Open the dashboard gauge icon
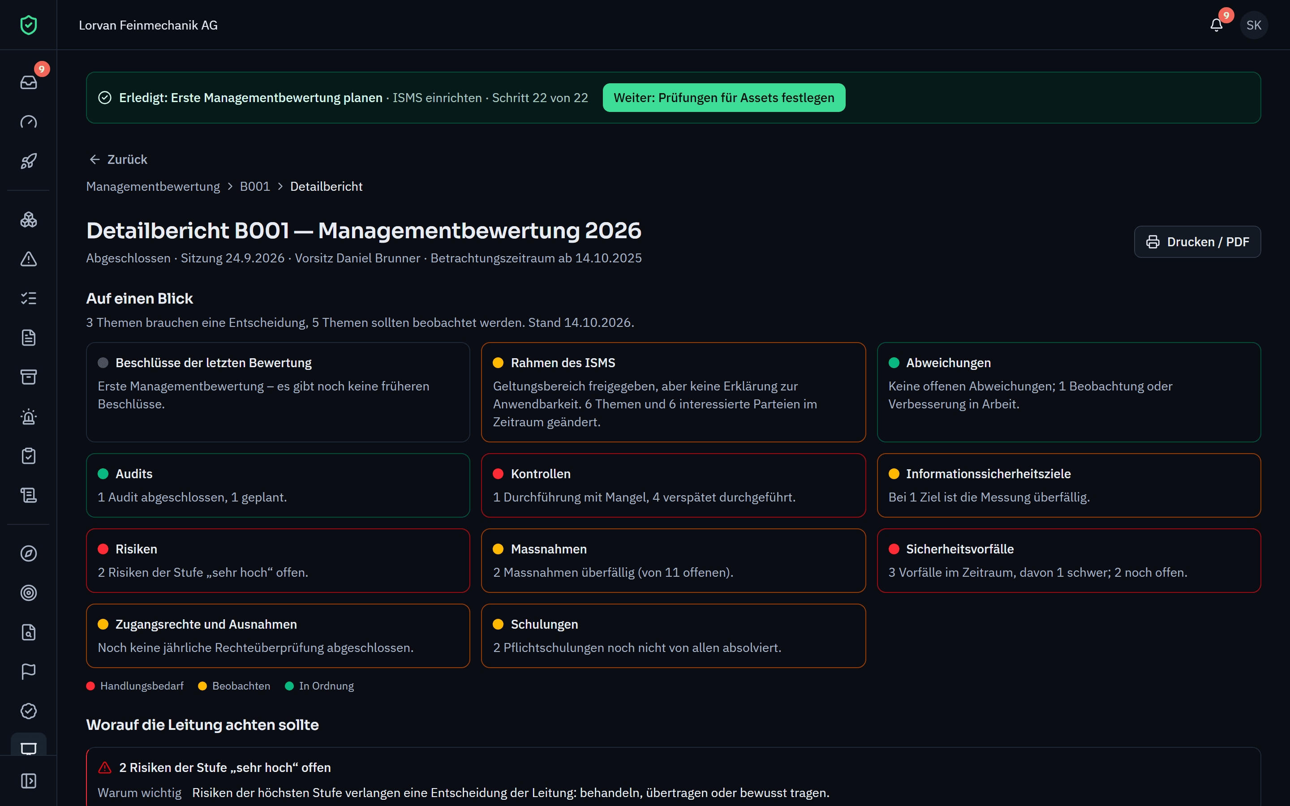The height and width of the screenshot is (806, 1290). [x=28, y=122]
